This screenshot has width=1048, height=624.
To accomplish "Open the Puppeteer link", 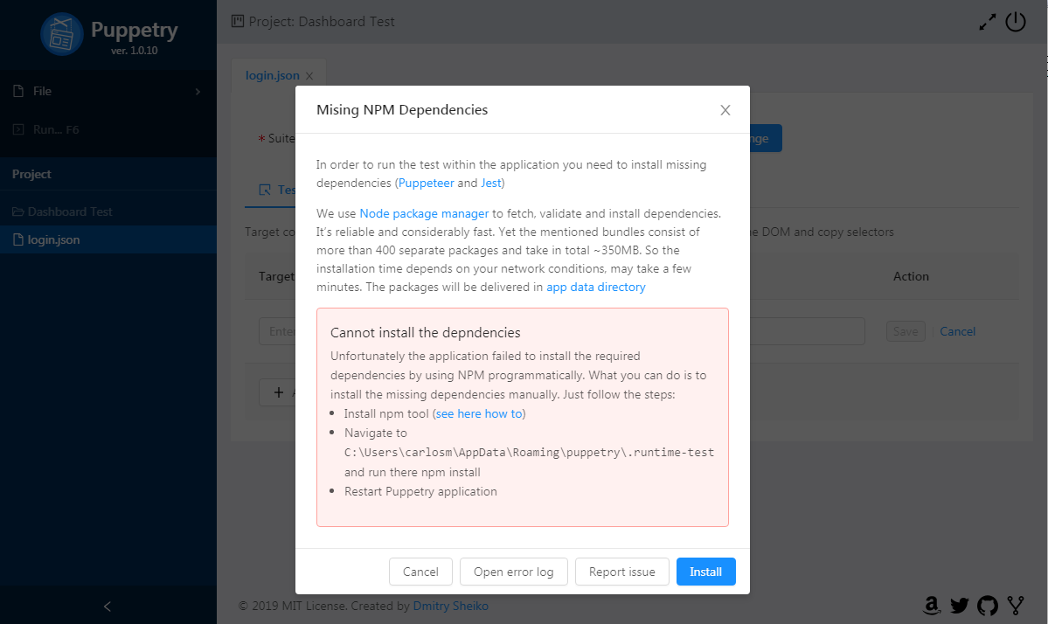I will 427,183.
